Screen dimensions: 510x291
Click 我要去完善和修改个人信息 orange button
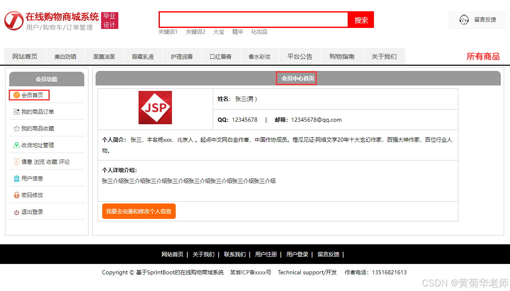(139, 211)
